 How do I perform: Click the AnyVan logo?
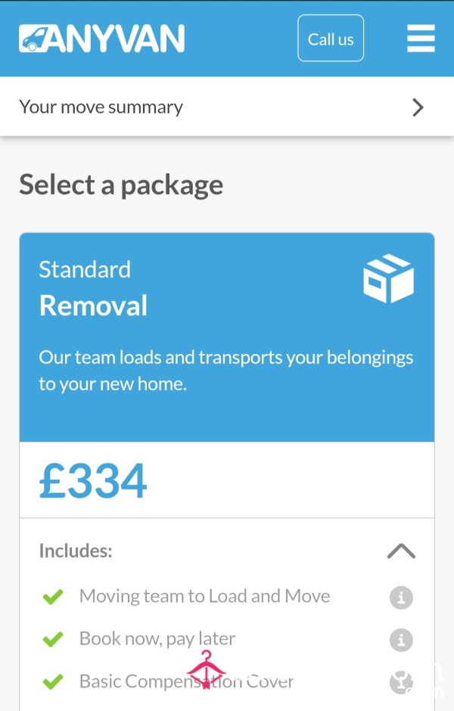tap(102, 39)
